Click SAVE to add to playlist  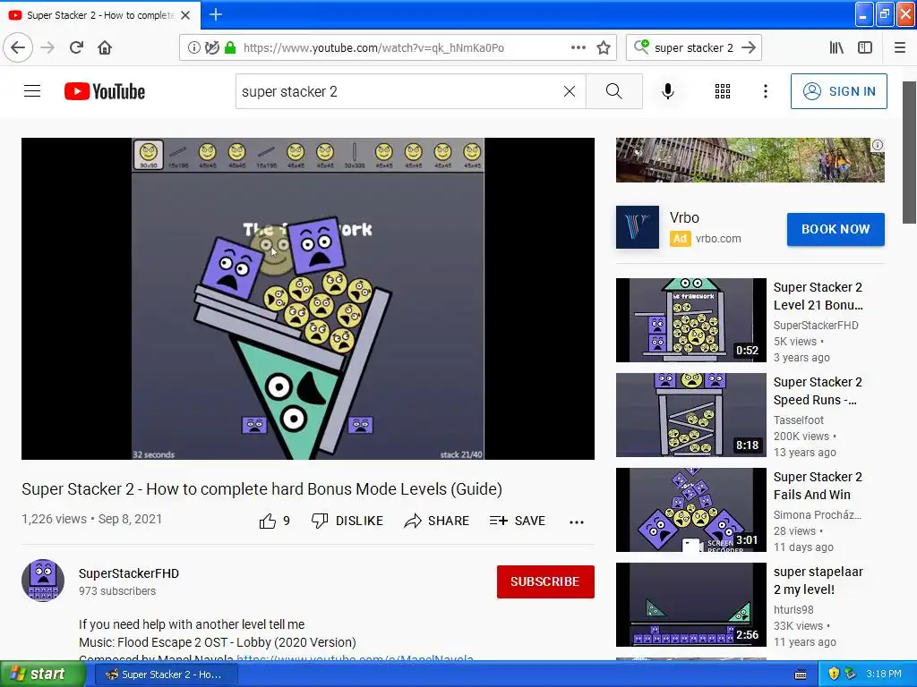point(517,521)
